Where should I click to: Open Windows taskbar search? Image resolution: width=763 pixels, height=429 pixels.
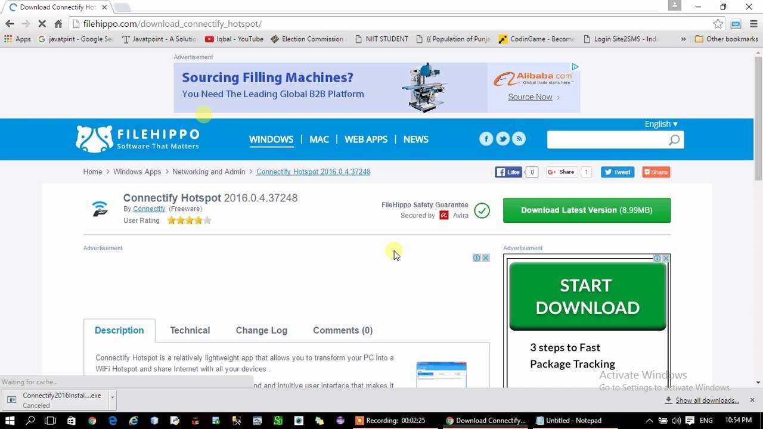pos(30,420)
